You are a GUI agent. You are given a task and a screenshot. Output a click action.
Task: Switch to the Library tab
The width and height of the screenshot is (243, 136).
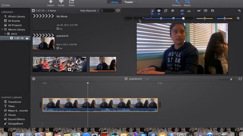tap(114, 2)
